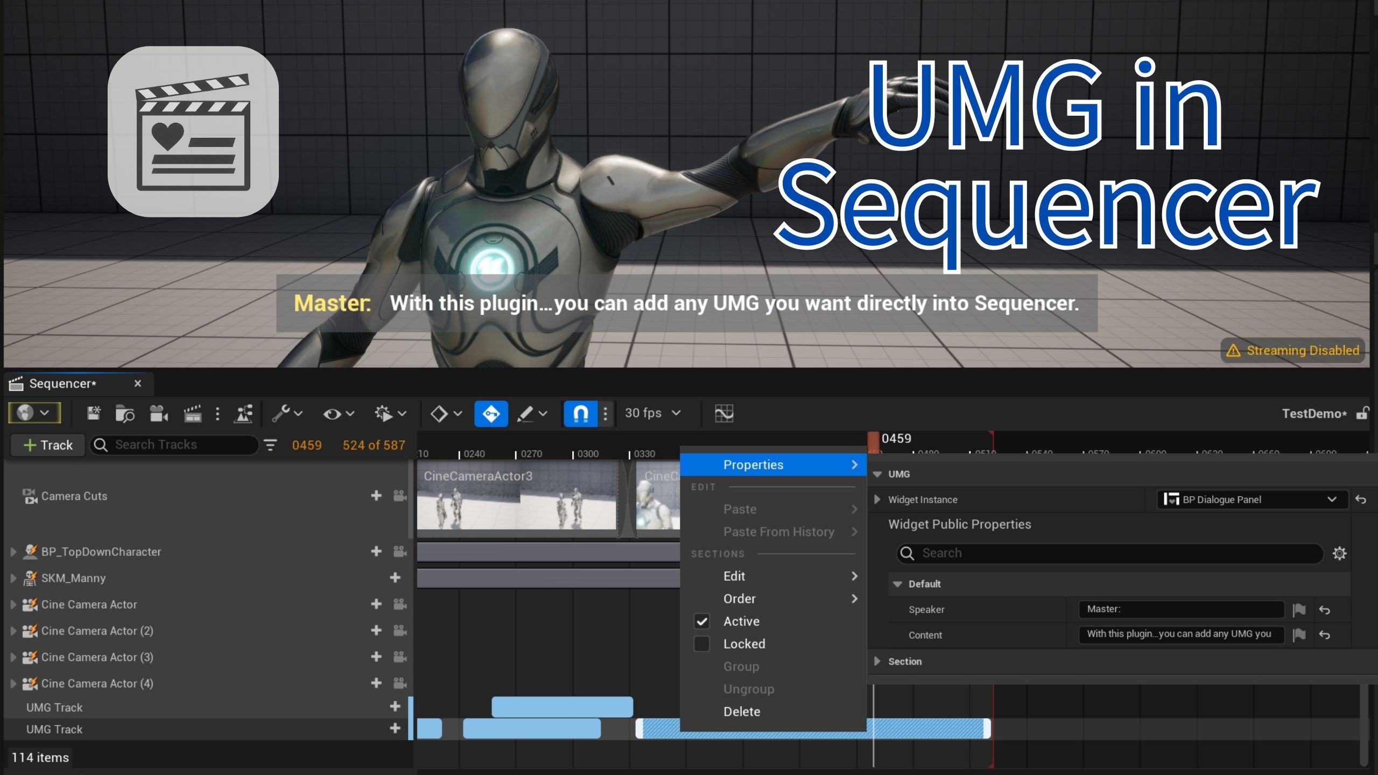Click the flag icon next to Content
This screenshot has width=1378, height=775.
click(1299, 635)
